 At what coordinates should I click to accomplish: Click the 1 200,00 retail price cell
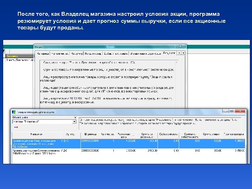tap(126, 144)
